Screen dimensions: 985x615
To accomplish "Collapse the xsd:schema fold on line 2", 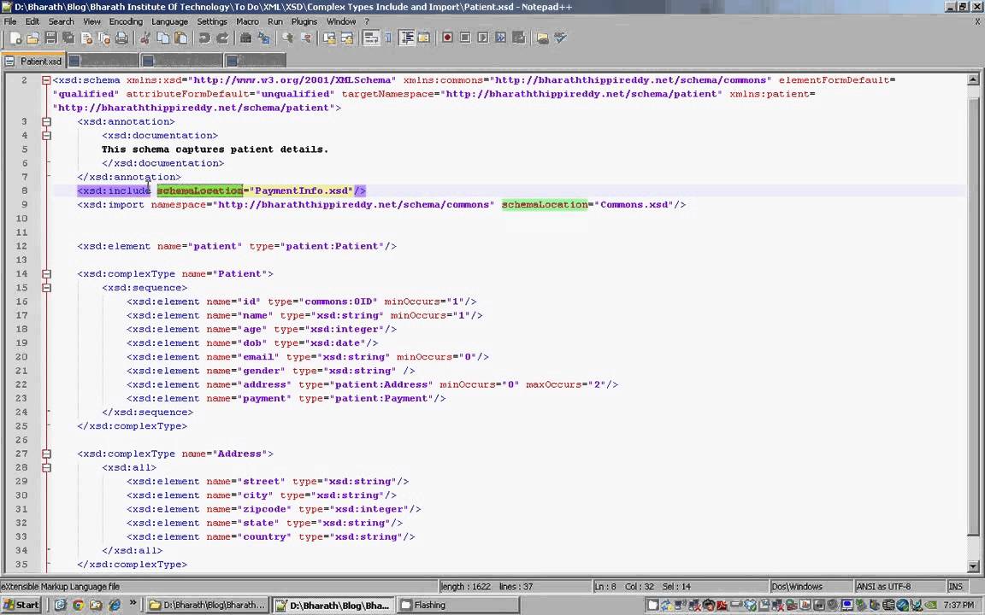I will pyautogui.click(x=46, y=80).
